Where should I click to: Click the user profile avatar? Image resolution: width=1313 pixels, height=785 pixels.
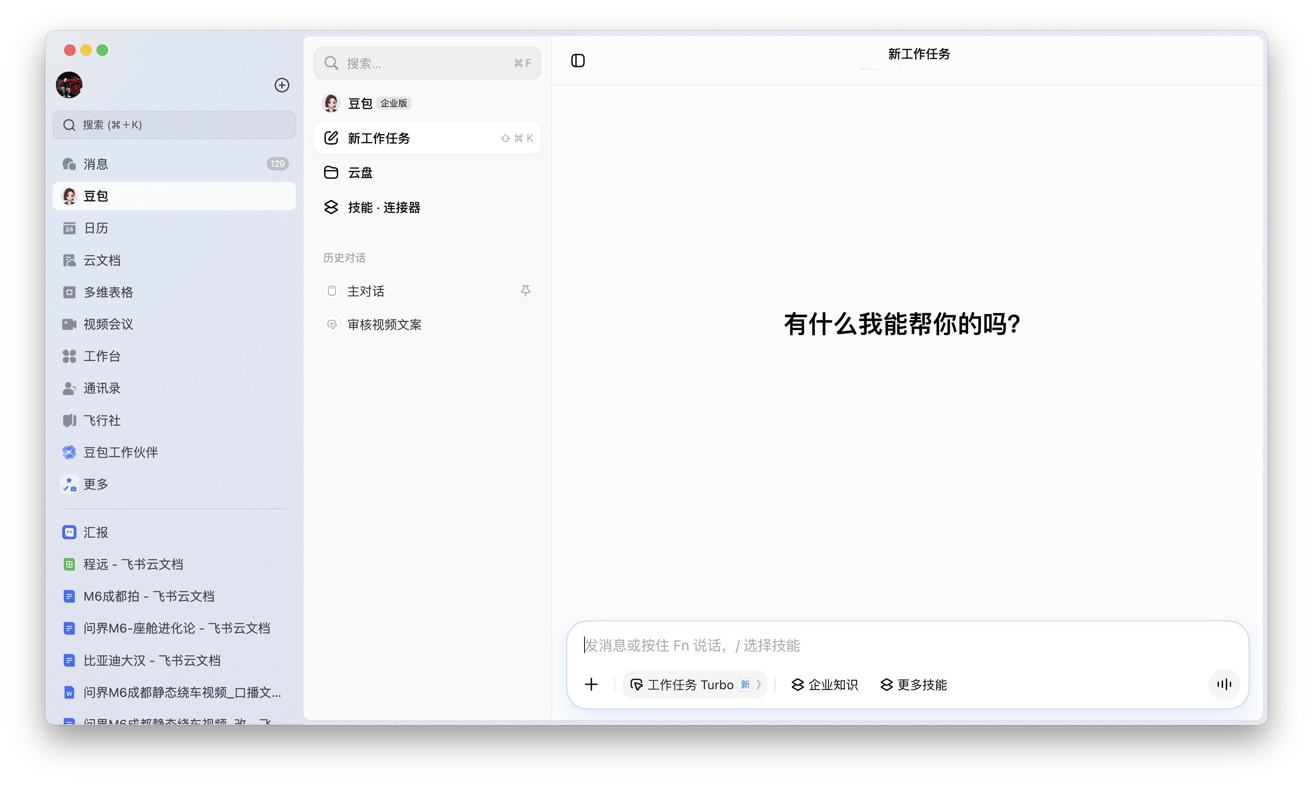coord(69,85)
